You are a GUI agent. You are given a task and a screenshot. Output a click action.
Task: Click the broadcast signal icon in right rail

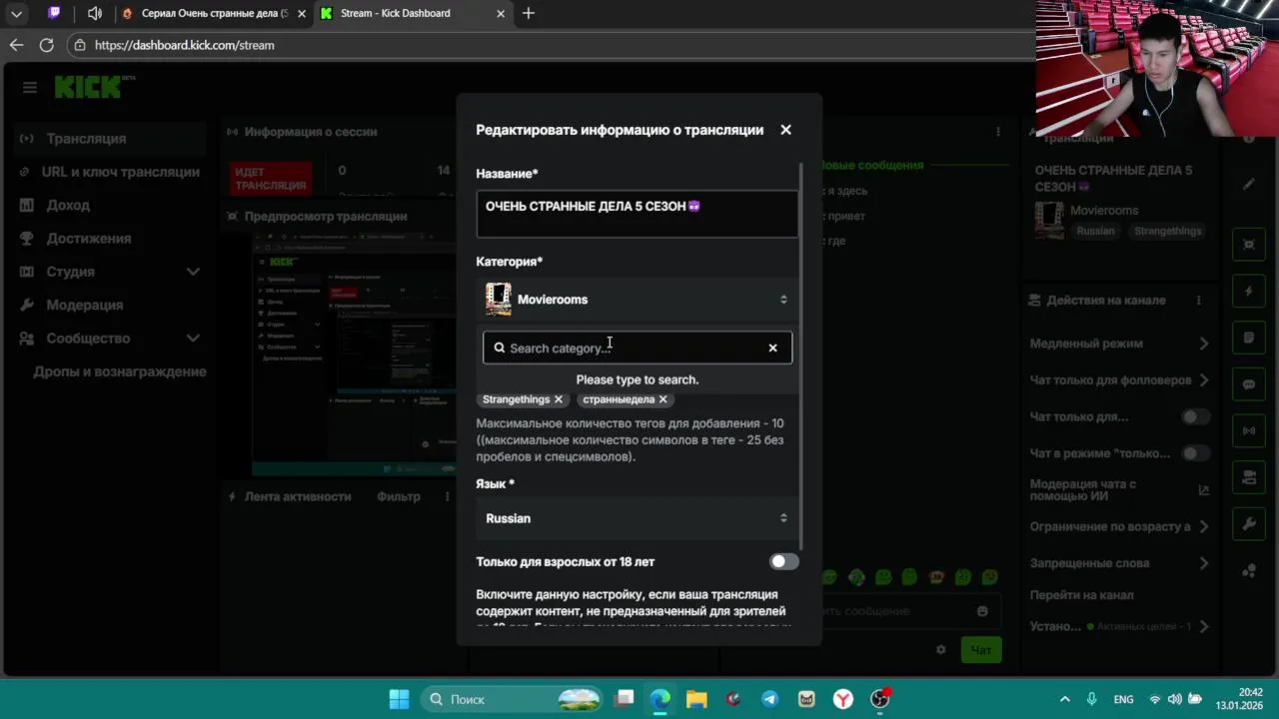click(x=1249, y=431)
